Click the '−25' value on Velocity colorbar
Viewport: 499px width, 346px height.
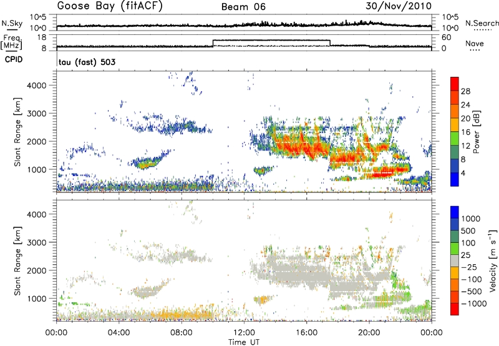[469, 267]
